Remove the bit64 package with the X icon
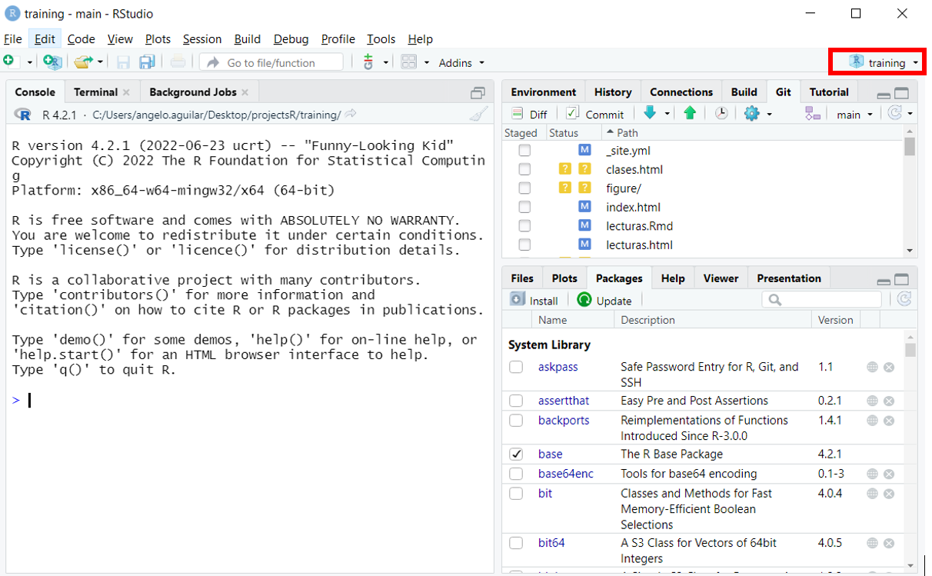 coord(889,543)
